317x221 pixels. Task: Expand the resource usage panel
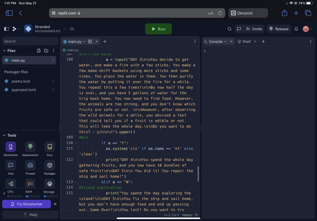pyautogui.click(x=4, y=194)
